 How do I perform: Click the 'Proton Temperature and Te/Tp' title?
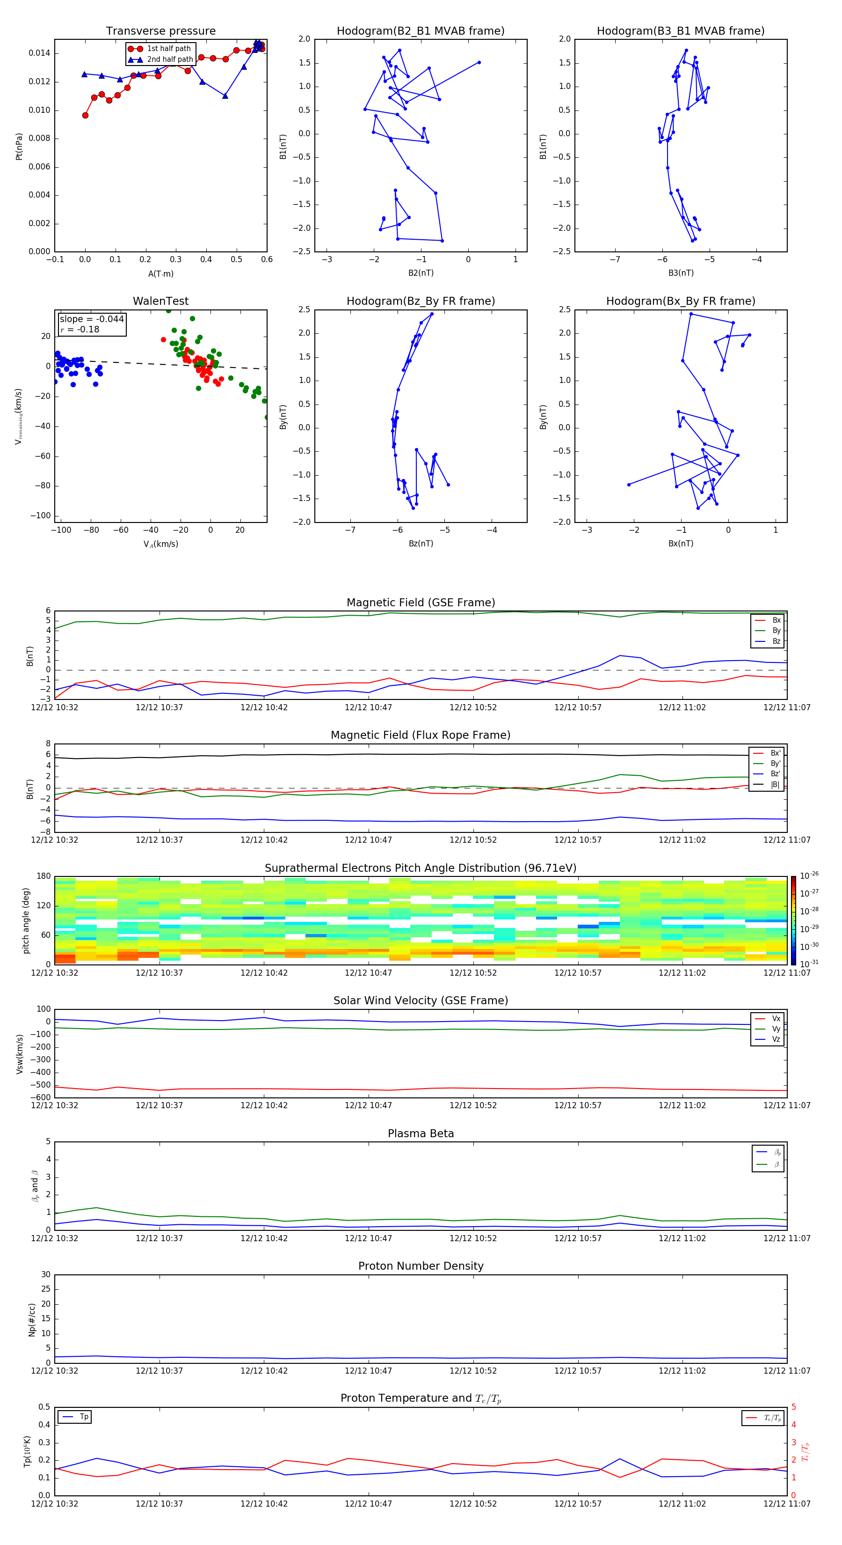(421, 1398)
